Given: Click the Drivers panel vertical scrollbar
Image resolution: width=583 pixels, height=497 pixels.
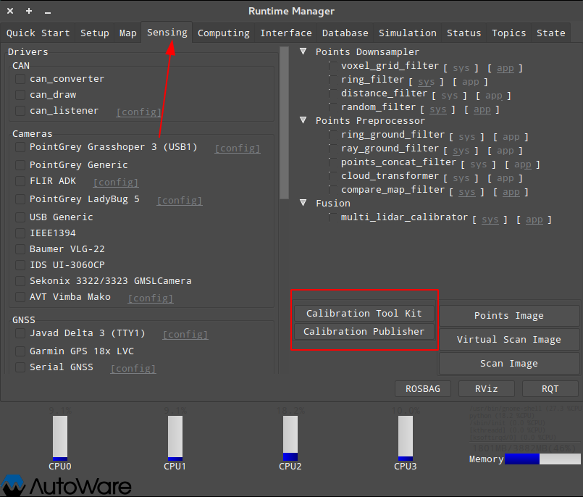Looking at the screenshot, I should pyautogui.click(x=284, y=123).
